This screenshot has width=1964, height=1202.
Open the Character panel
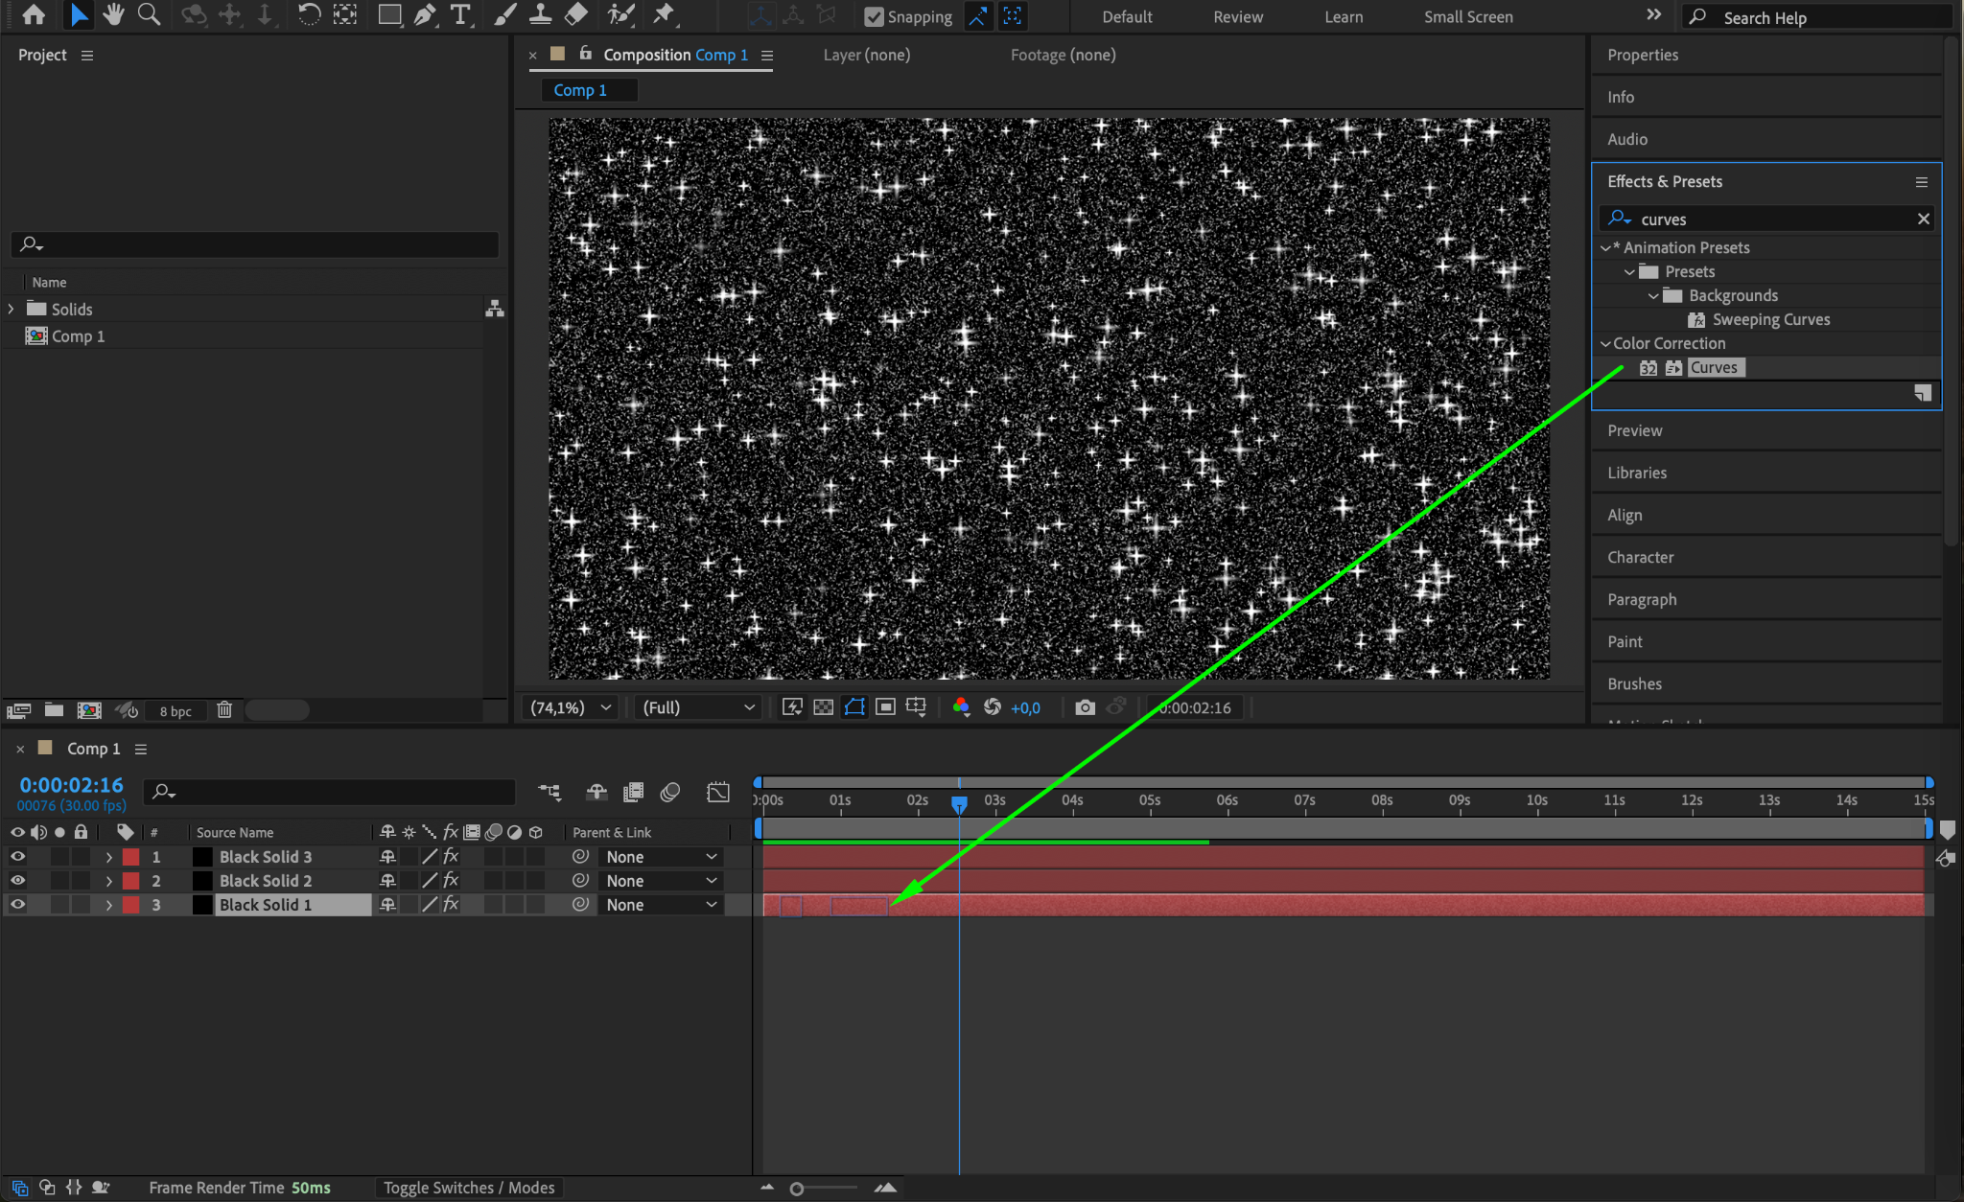click(x=1640, y=557)
